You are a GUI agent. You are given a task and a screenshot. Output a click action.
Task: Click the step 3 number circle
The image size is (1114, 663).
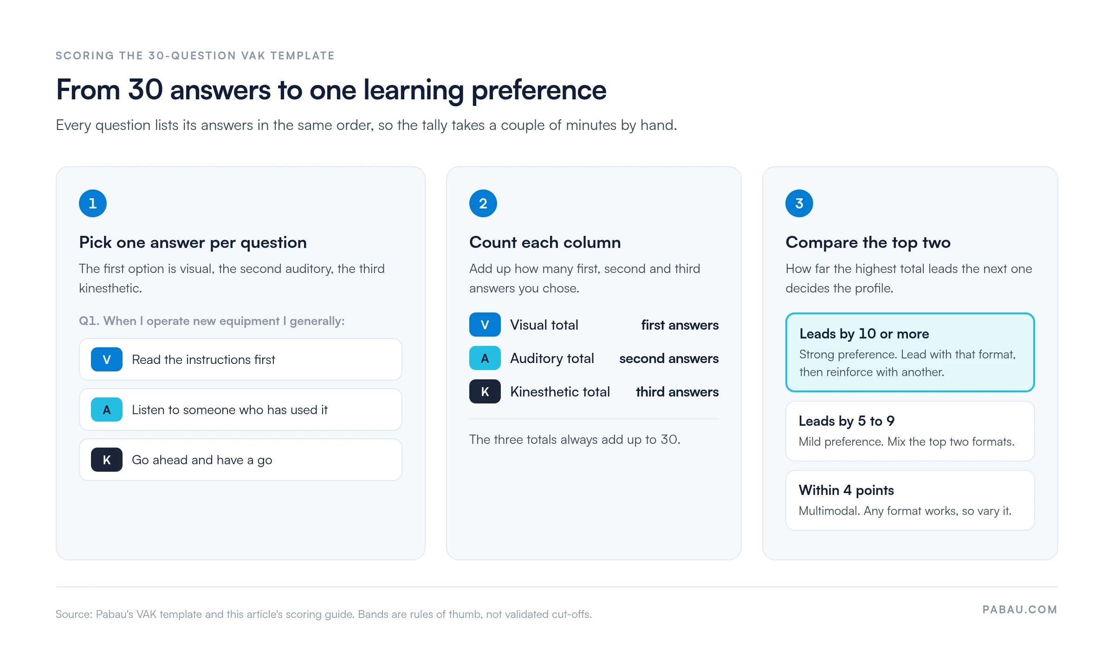point(799,203)
